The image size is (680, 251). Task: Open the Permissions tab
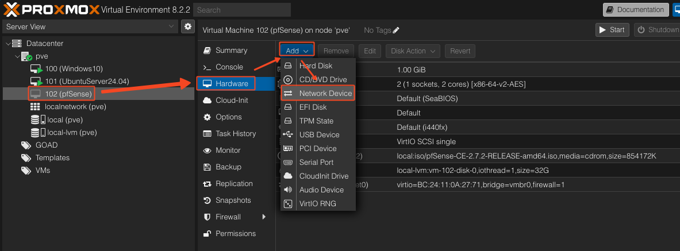click(236, 234)
